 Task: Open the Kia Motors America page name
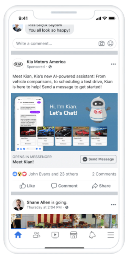46,62
